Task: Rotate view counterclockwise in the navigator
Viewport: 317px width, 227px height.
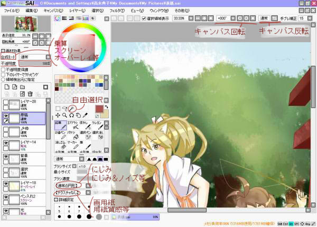Action: click(x=35, y=43)
